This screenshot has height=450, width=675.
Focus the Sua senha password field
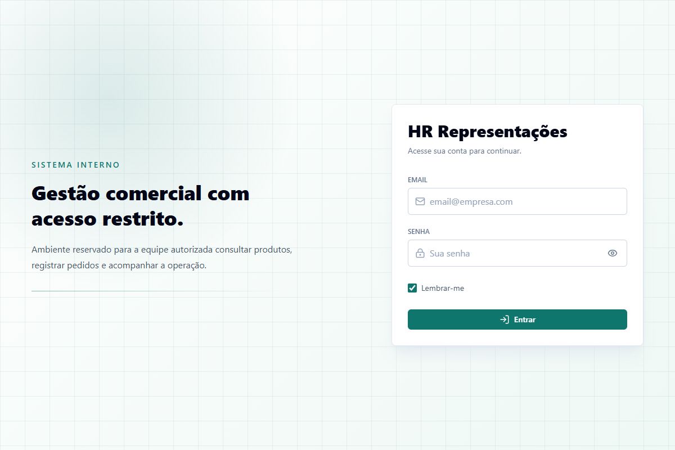[x=517, y=253]
